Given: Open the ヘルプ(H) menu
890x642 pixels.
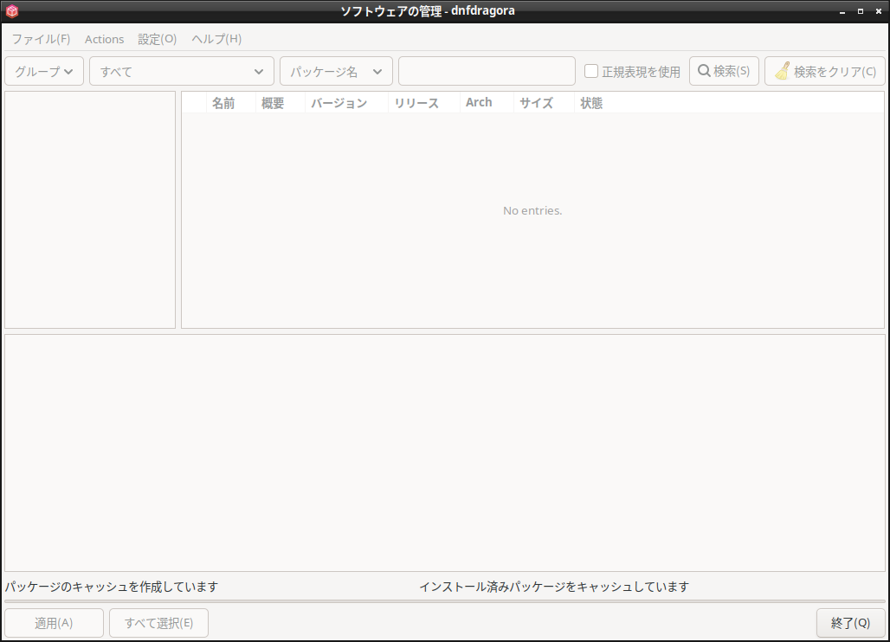Looking at the screenshot, I should pyautogui.click(x=216, y=39).
